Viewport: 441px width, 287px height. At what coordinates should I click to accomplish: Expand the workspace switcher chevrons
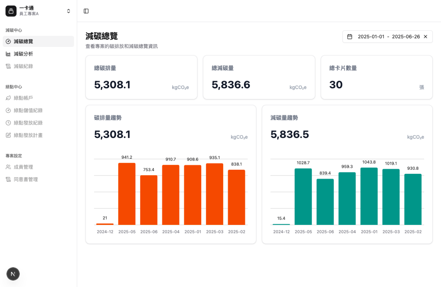68,11
